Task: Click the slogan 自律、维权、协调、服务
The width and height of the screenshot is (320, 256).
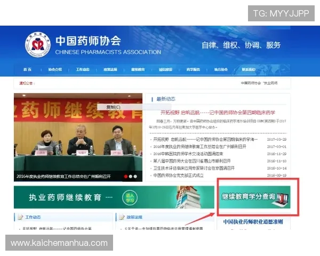Action: click(241, 45)
